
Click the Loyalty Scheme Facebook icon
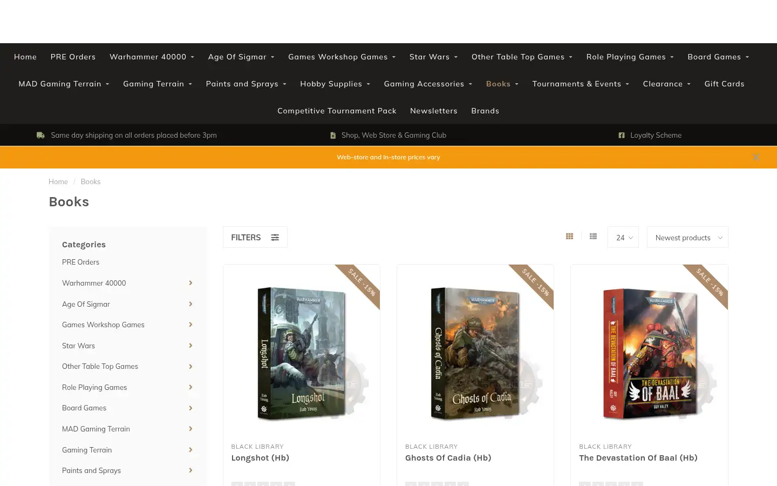[x=622, y=135]
